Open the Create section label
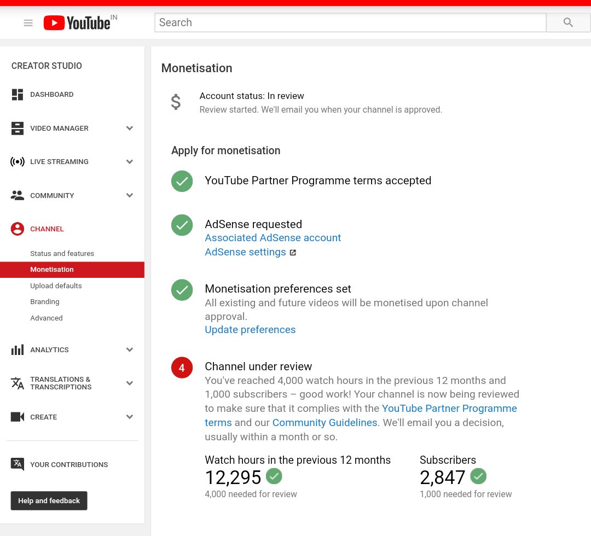 pyautogui.click(x=43, y=417)
